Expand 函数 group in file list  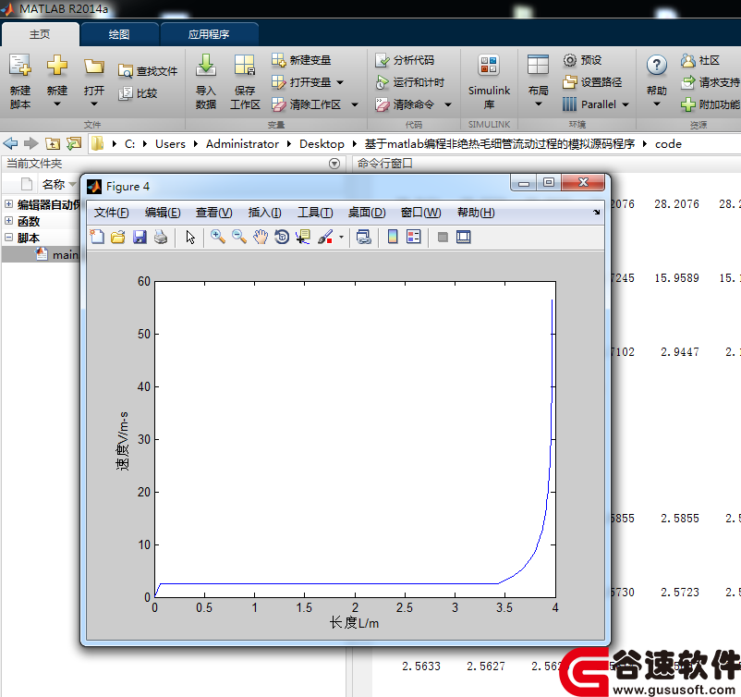coord(8,220)
